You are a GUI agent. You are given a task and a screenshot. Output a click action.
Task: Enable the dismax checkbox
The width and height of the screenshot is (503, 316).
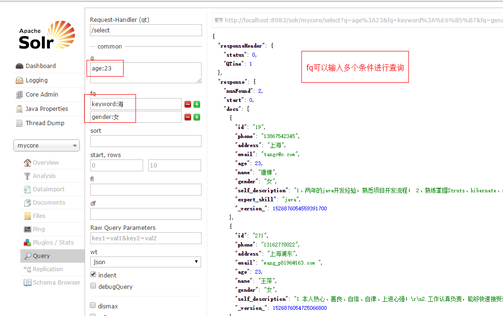[93, 305]
